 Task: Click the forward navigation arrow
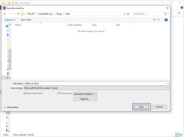(x=10, y=14)
